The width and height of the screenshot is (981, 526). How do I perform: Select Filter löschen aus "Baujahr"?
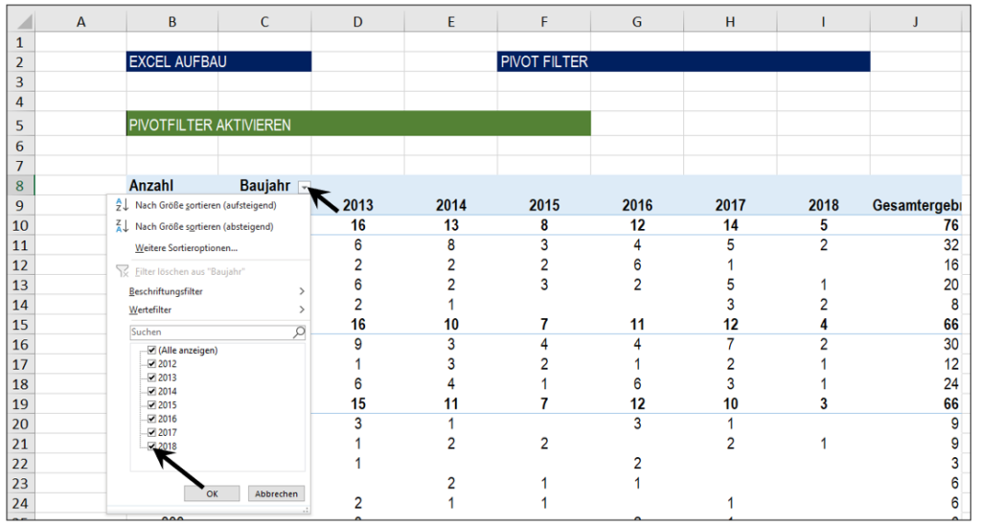191,271
